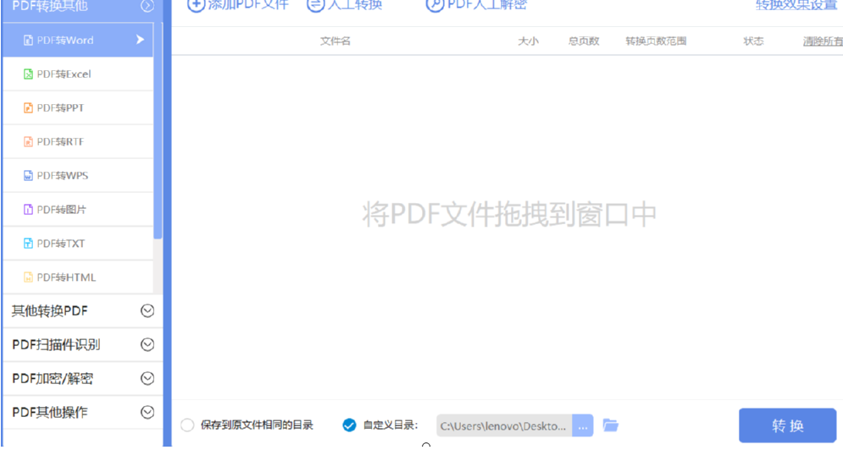843x450 pixels.
Task: Click the blue WPS file icon
Action: tap(29, 176)
